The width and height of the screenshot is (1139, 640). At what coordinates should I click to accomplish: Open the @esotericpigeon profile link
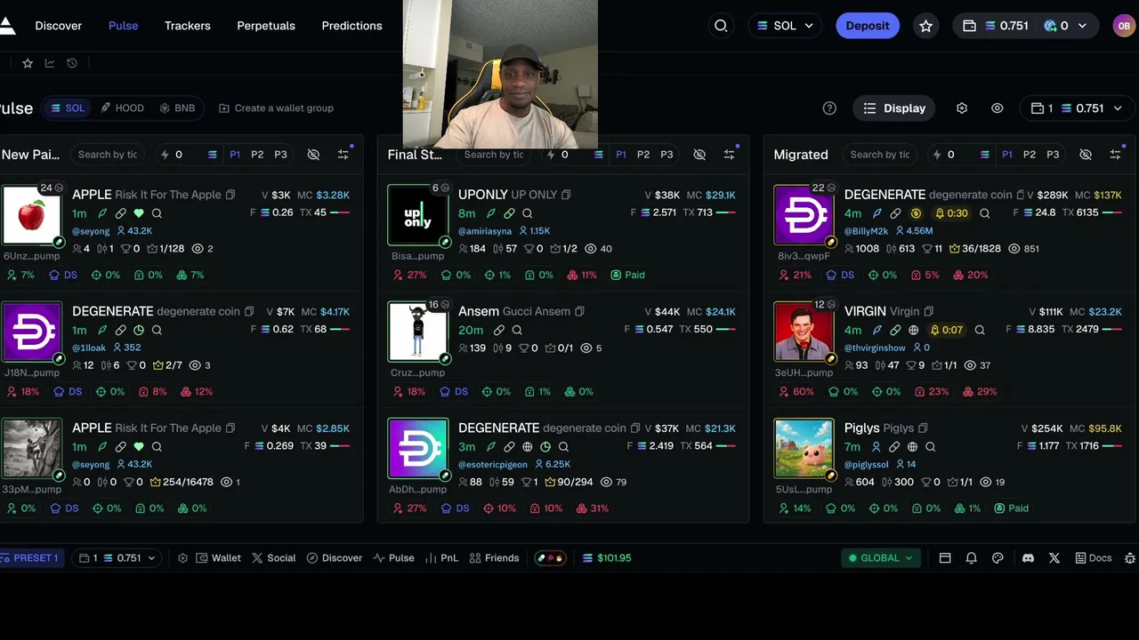pyautogui.click(x=493, y=464)
